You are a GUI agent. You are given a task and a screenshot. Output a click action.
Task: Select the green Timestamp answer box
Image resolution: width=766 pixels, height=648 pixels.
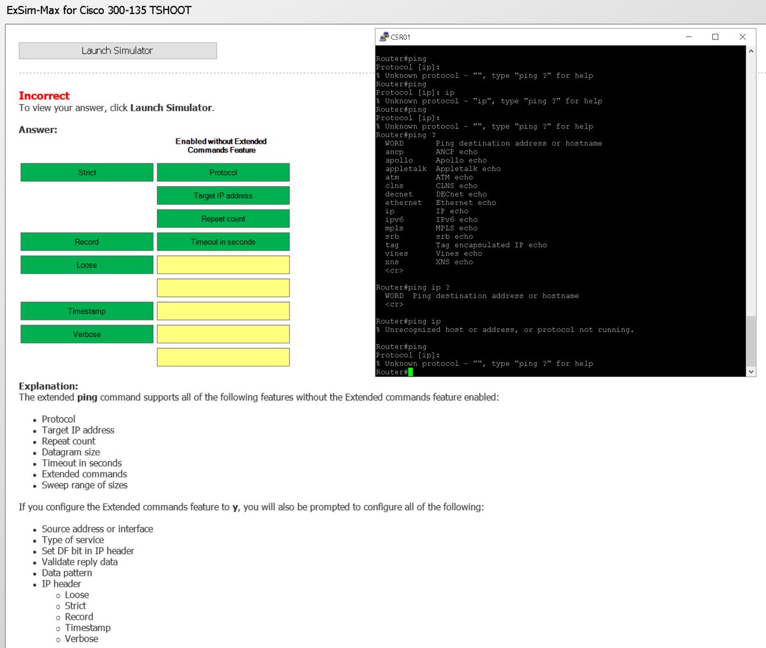87,311
